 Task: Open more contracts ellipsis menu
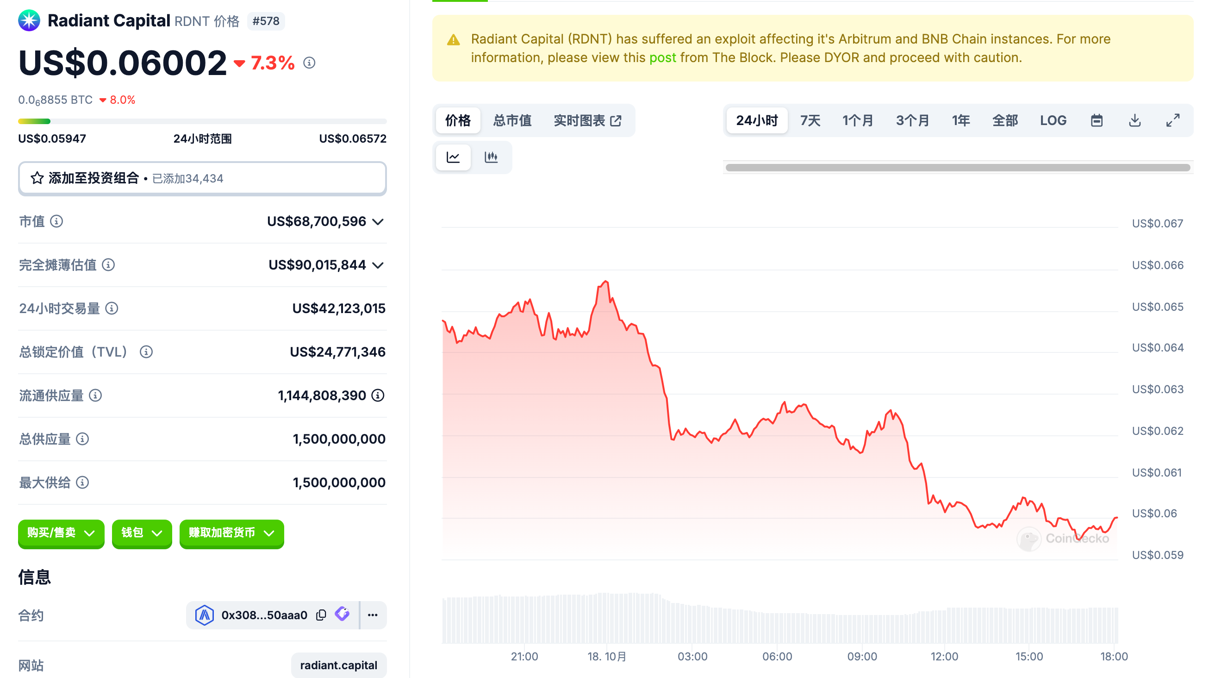tap(373, 615)
